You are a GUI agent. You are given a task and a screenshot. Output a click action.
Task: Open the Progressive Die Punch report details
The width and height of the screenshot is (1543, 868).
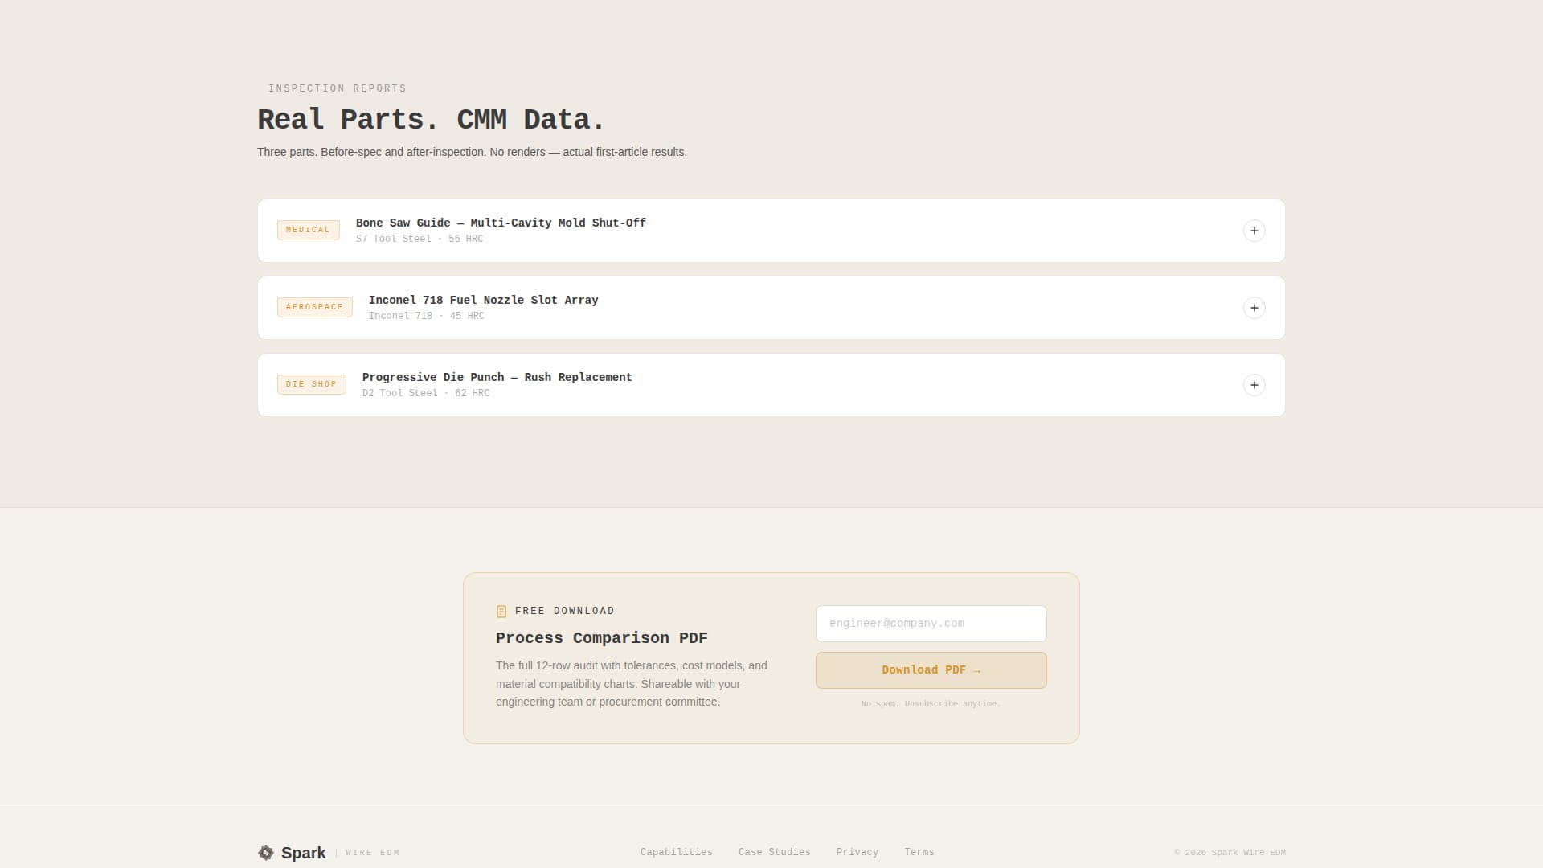(1254, 385)
